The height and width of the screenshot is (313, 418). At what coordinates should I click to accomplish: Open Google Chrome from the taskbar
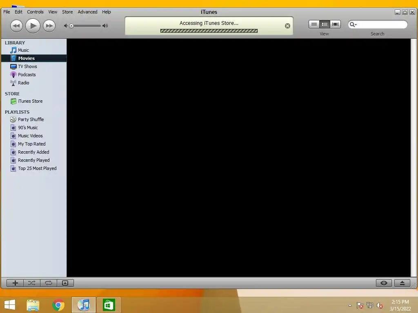click(58, 305)
